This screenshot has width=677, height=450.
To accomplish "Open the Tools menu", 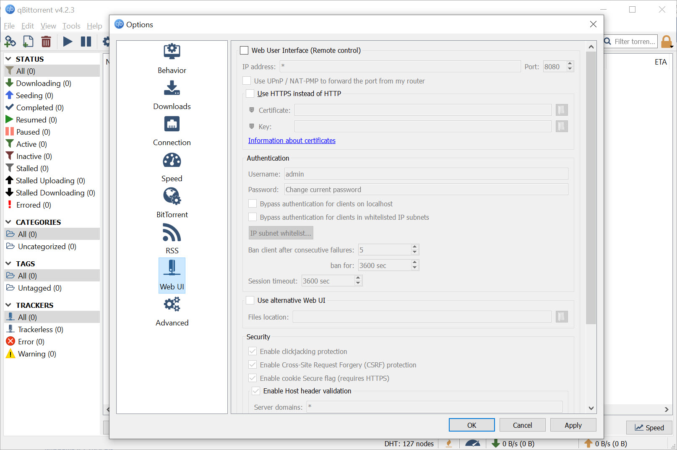I will 71,26.
